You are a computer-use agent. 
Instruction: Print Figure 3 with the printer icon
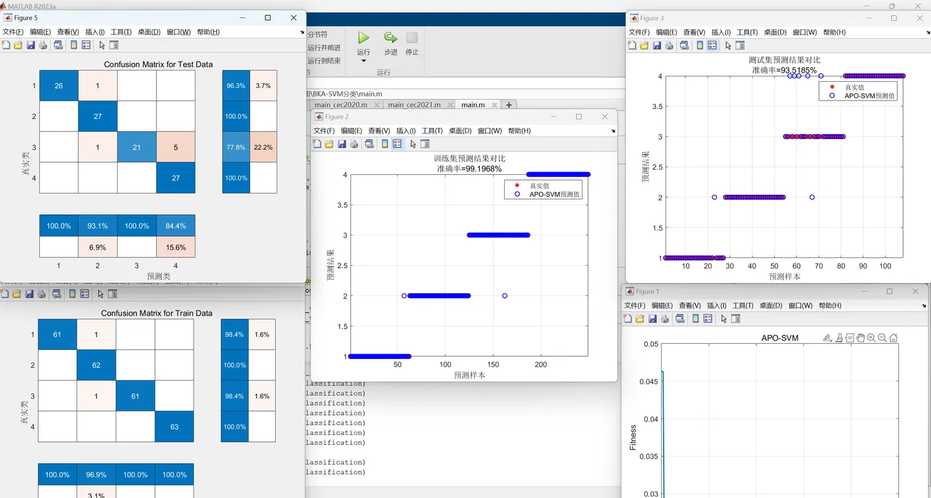(668, 45)
